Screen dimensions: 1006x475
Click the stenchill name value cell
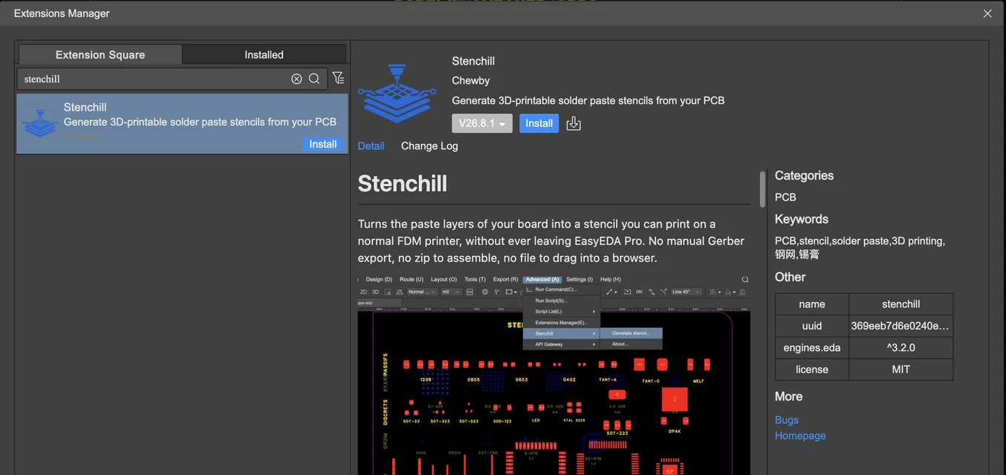coord(901,304)
